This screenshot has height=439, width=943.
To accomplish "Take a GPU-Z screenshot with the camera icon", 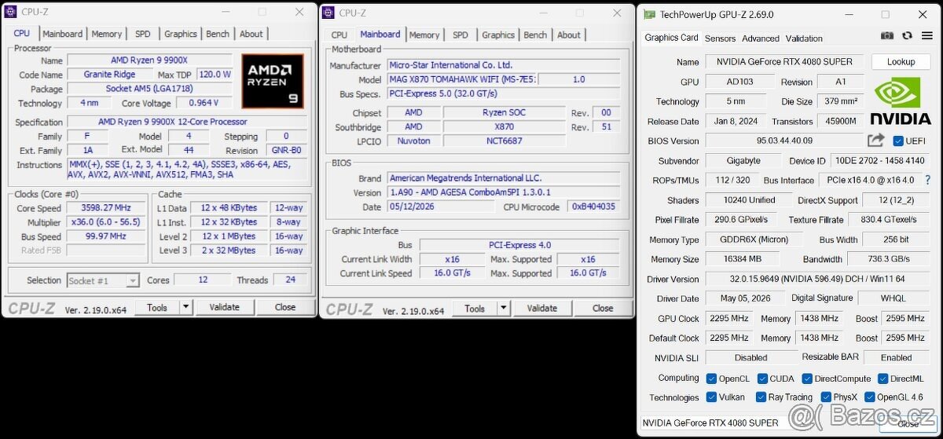I will 887,35.
